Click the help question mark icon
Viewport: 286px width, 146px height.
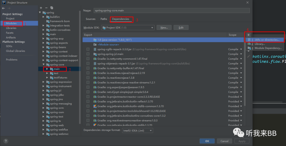pyautogui.click(x=6, y=141)
